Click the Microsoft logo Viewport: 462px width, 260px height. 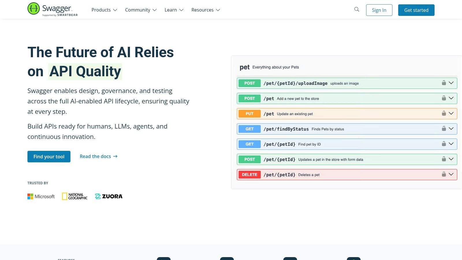pyautogui.click(x=41, y=196)
